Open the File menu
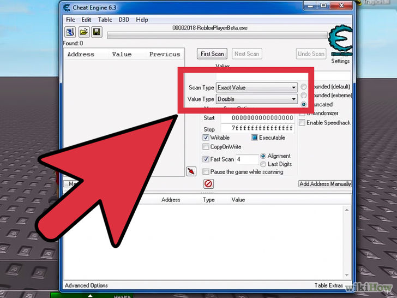The height and width of the screenshot is (298, 397). 70,20
